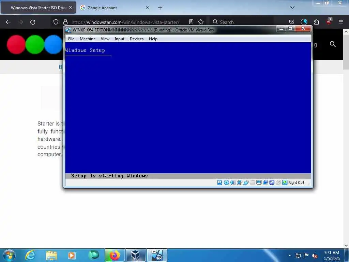Open the Machine menu in VirtualBox
Image resolution: width=349 pixels, height=262 pixels.
point(88,39)
